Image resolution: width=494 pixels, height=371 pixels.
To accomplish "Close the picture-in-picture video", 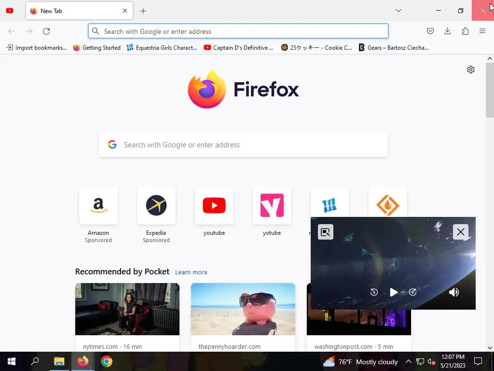I will pyautogui.click(x=460, y=232).
